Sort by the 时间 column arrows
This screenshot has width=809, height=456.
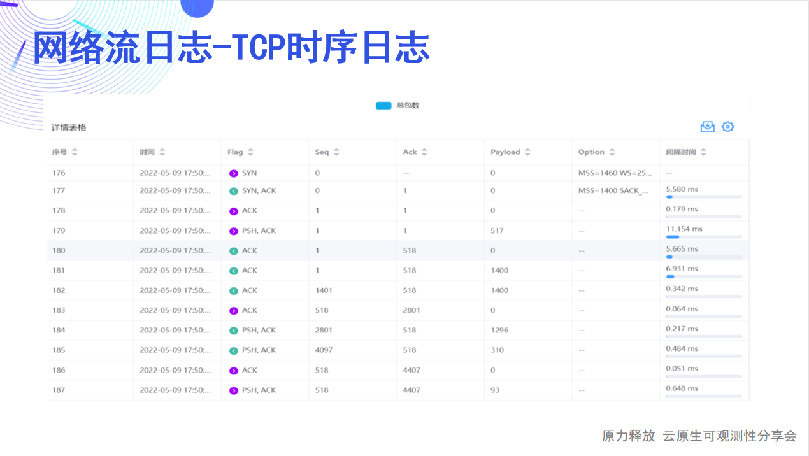coord(162,152)
